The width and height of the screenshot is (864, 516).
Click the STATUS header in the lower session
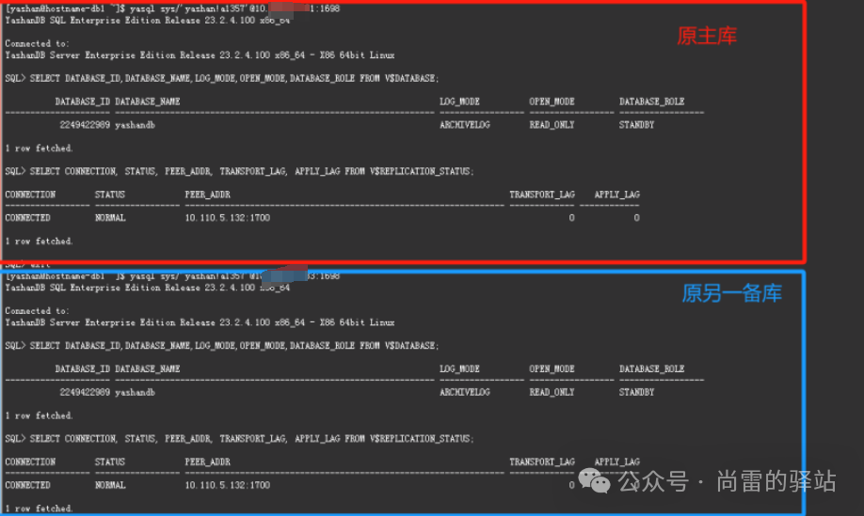coord(110,461)
